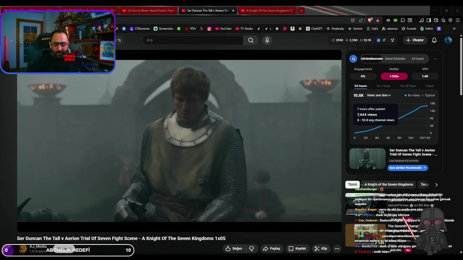Toggle the browser sidebar panel icon
This screenshot has width=463, height=260.
[x=429, y=20]
